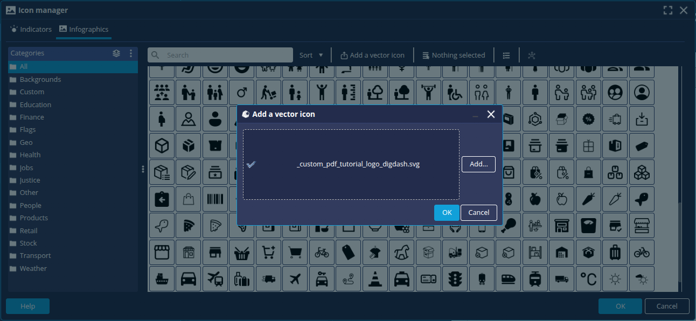Confirm the Add a vector icon dialog with OK
Viewport: 696px width, 321px height.
(x=447, y=213)
